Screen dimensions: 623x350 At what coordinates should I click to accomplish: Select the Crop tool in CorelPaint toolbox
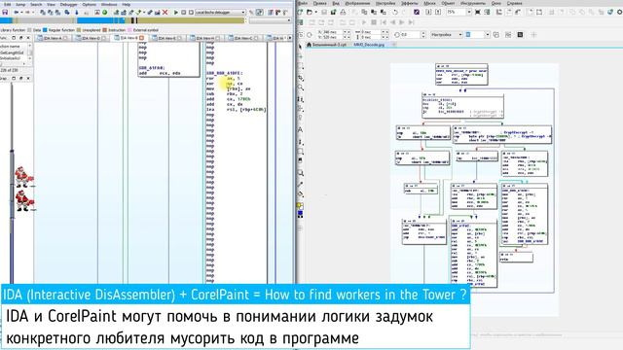coord(301,78)
